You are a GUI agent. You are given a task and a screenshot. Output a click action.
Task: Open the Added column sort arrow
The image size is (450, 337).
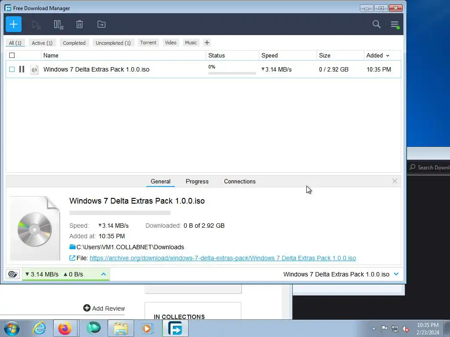click(x=388, y=56)
